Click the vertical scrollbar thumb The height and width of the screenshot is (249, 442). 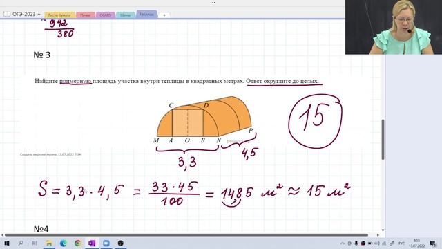pyautogui.click(x=383, y=140)
